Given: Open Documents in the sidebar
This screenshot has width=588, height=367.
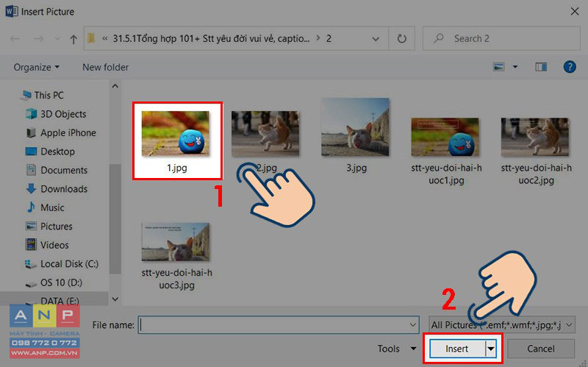Looking at the screenshot, I should coord(57,171).
